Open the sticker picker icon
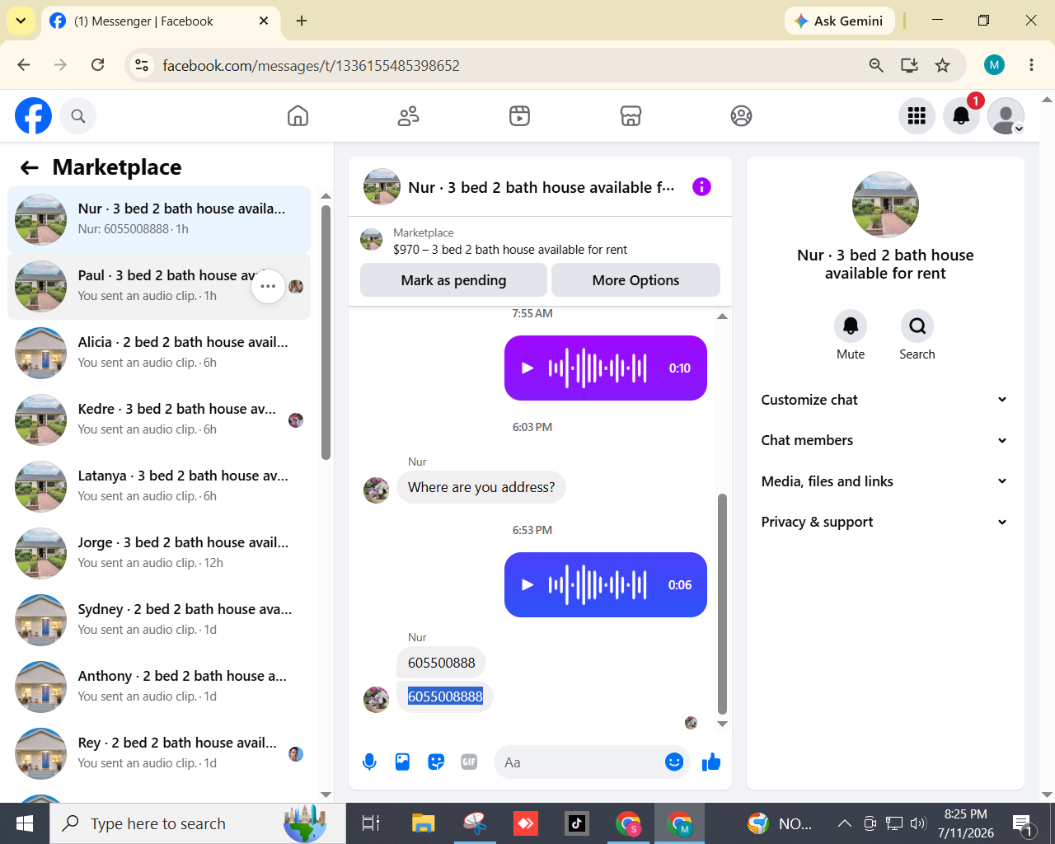This screenshot has width=1055, height=844. pos(436,762)
